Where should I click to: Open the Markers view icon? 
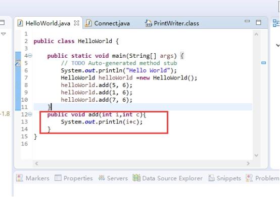tap(20, 178)
